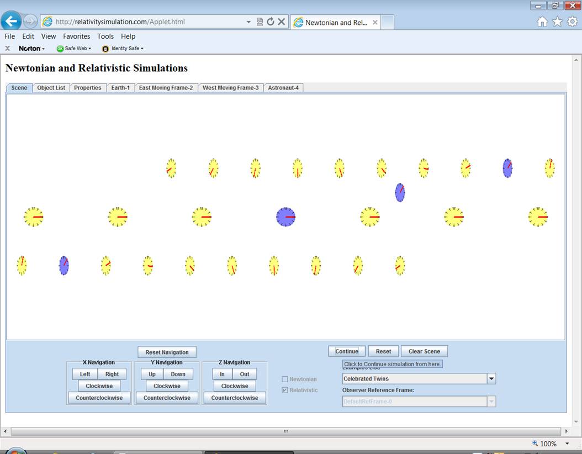
Task: Click the Norton Identity Safe icon
Action: (x=105, y=49)
